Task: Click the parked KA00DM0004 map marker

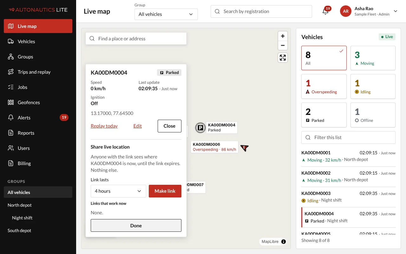Action: pos(200,128)
